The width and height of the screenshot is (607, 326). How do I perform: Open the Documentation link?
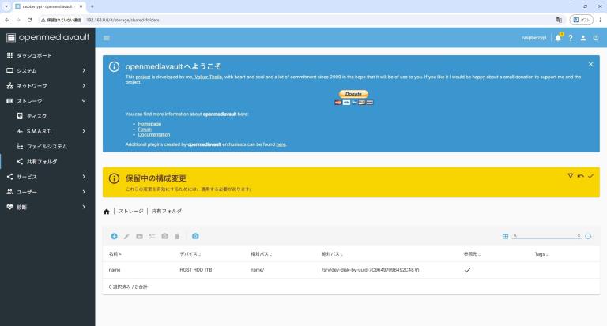coord(154,134)
